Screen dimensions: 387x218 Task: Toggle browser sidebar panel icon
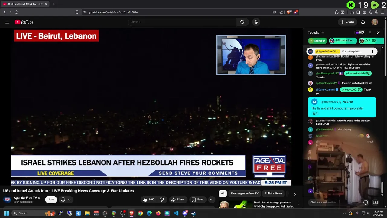(358, 12)
